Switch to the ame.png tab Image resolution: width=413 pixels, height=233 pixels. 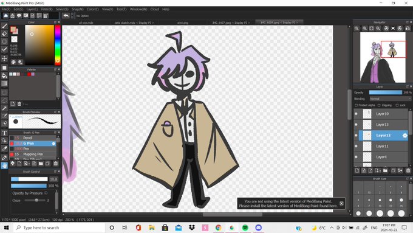pos(183,23)
